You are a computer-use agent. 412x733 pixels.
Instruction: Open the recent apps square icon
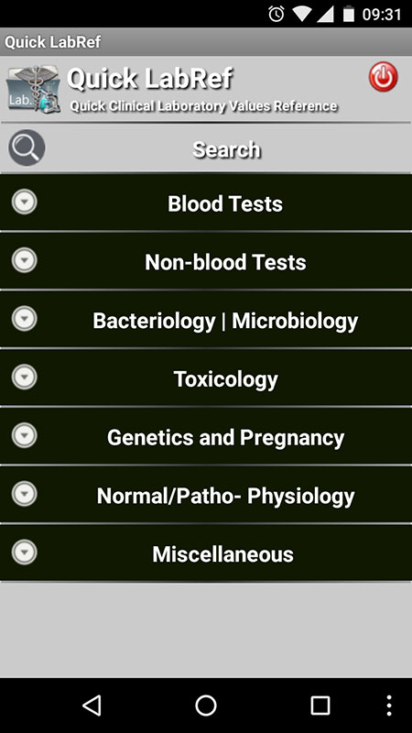[320, 705]
